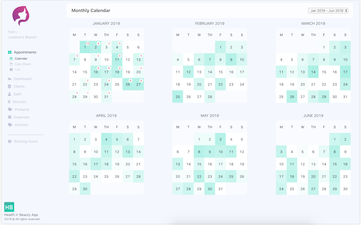Open the Jan 2019 - Jun 2019 range dropdown
This screenshot has width=361, height=225.
coord(328,10)
